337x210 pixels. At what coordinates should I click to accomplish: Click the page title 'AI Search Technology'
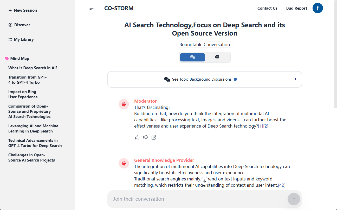[x=205, y=29]
